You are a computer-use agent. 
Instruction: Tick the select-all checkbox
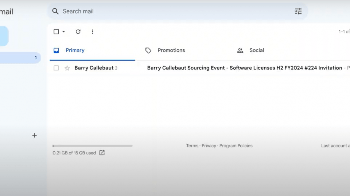(x=56, y=32)
